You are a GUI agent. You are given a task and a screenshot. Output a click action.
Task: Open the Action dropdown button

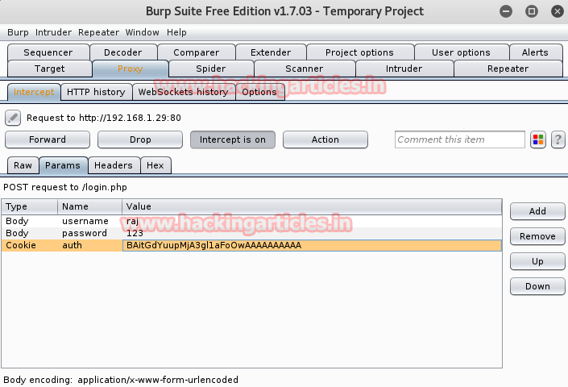[x=325, y=139]
